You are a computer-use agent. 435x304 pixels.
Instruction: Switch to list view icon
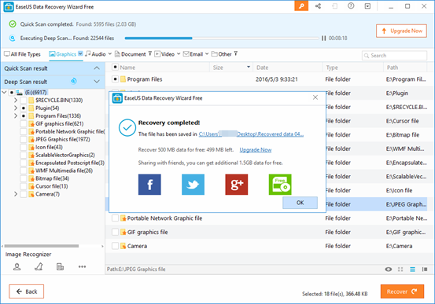[412, 269]
